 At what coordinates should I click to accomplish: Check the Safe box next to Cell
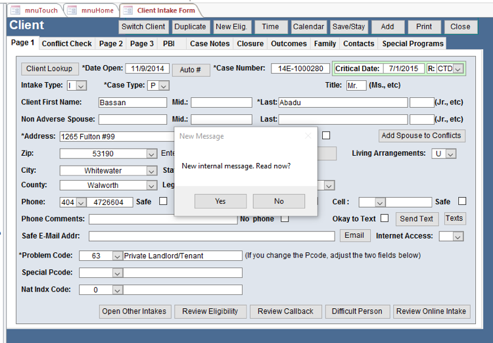click(x=462, y=202)
